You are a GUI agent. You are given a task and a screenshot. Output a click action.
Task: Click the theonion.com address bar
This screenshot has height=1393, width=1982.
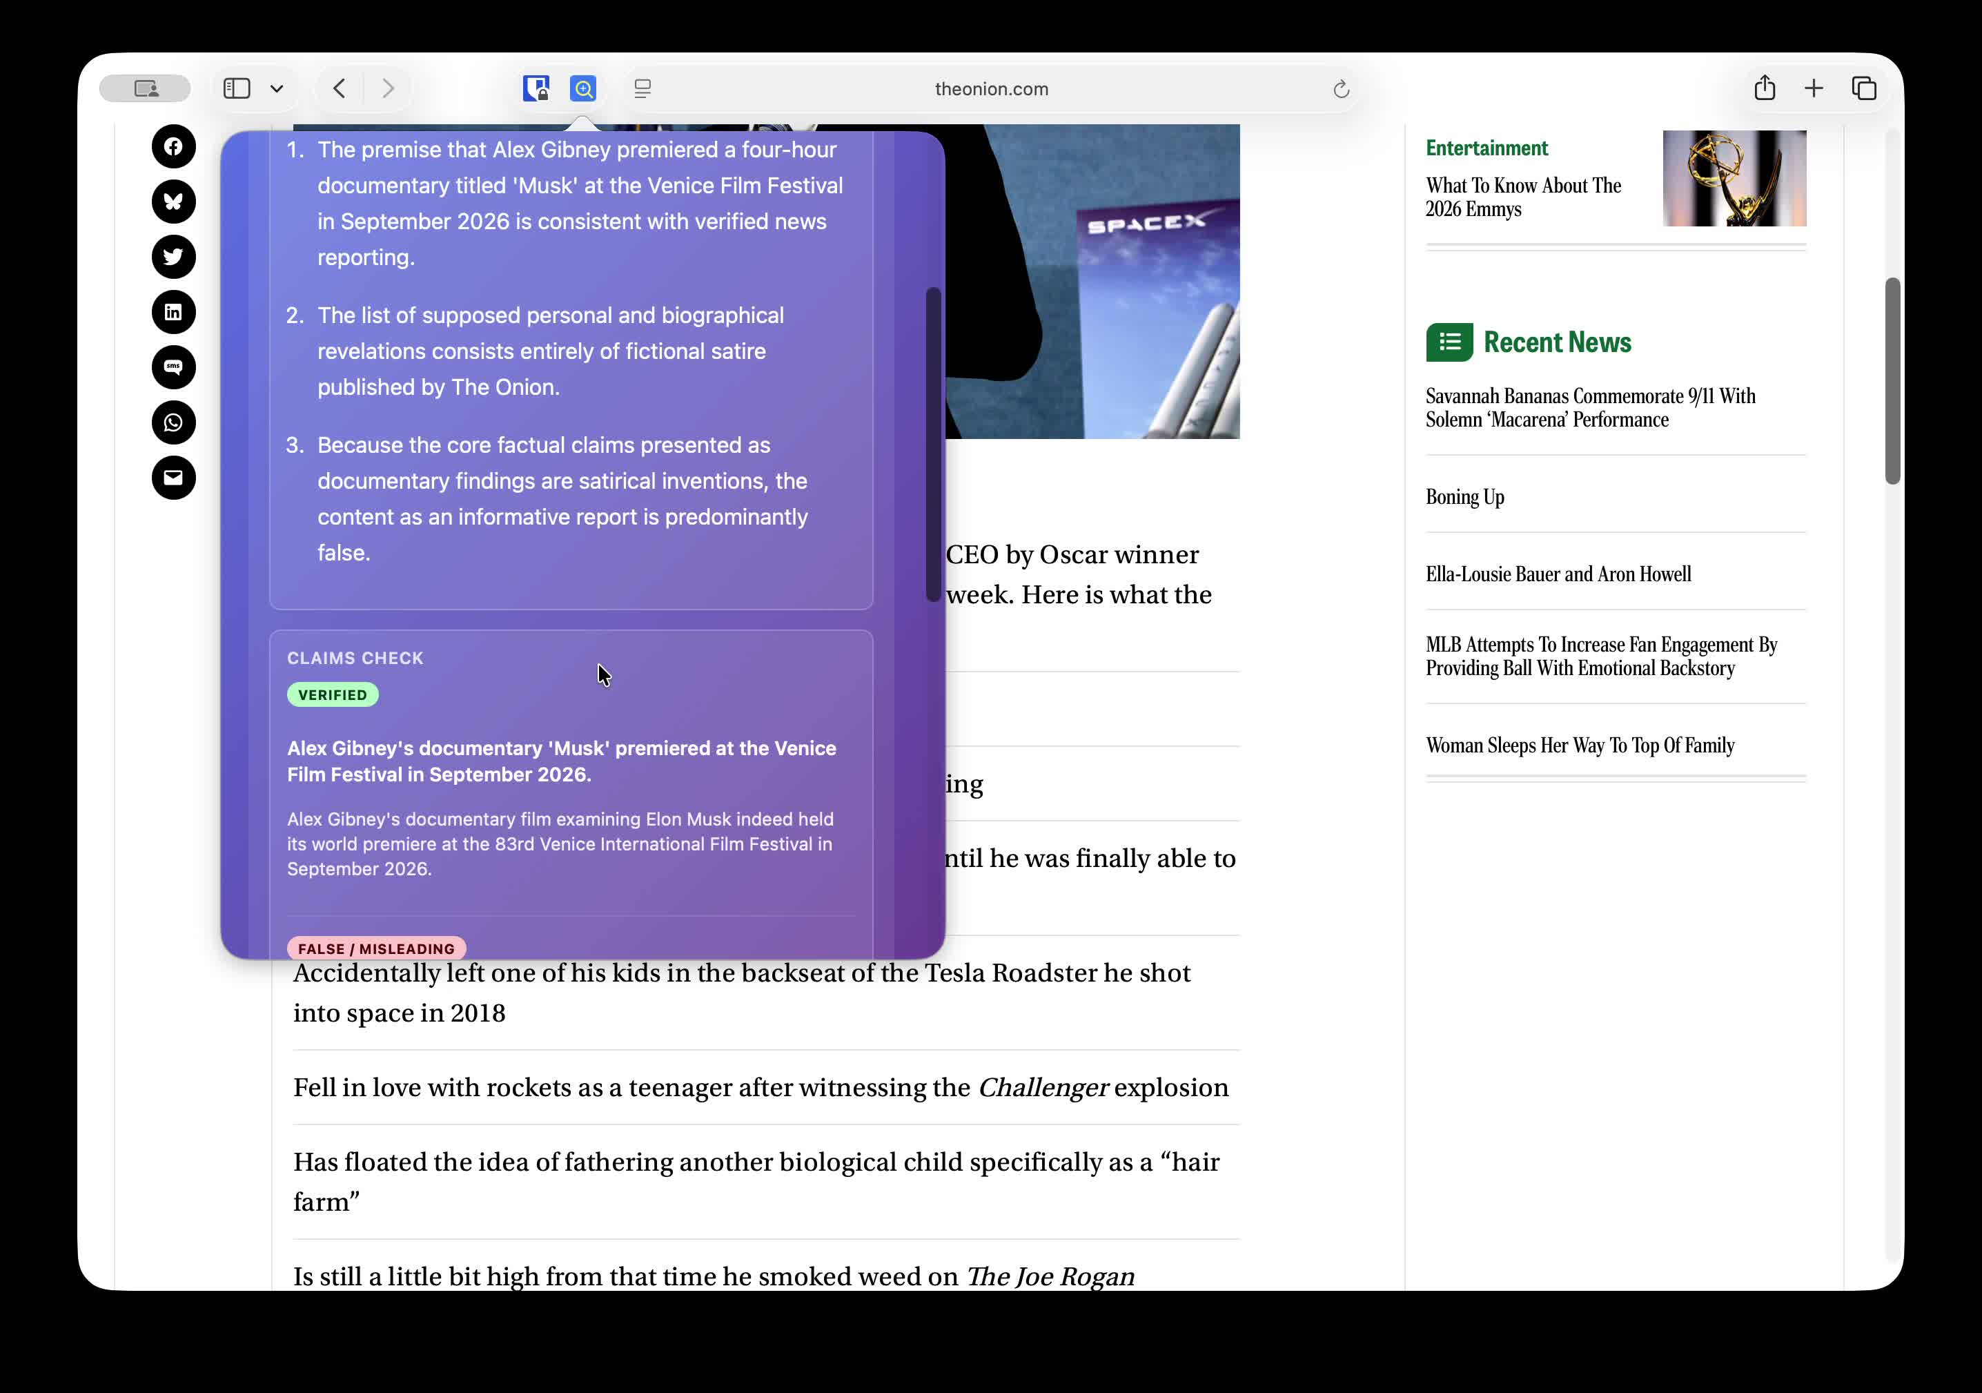click(991, 89)
